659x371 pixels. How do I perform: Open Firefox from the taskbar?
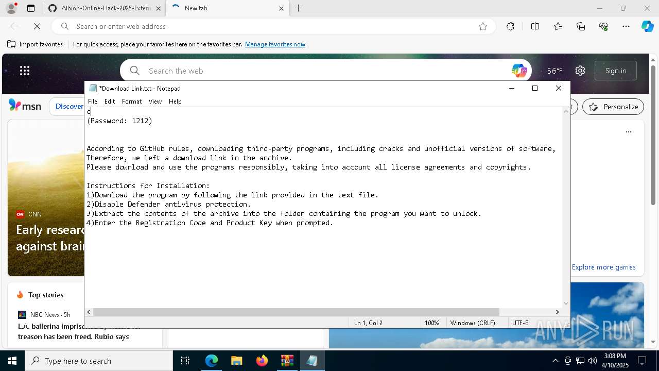262,361
